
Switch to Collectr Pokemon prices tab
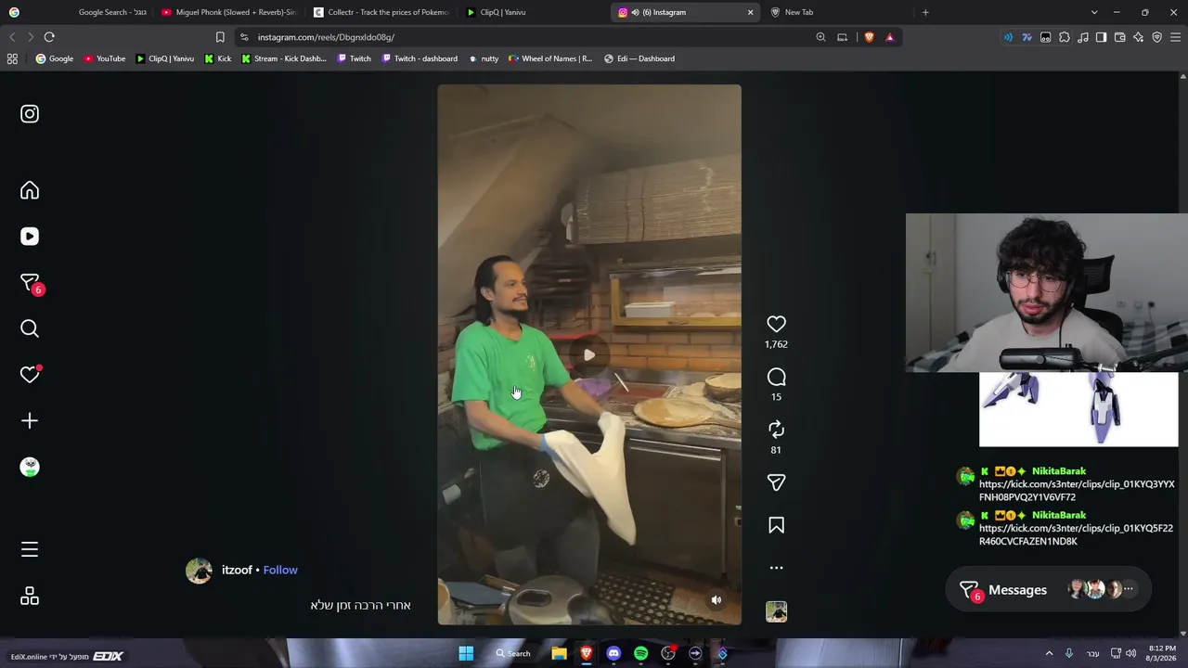tap(381, 12)
